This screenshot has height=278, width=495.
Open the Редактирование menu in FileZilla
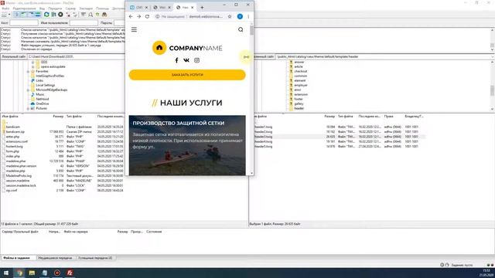[x=24, y=8]
